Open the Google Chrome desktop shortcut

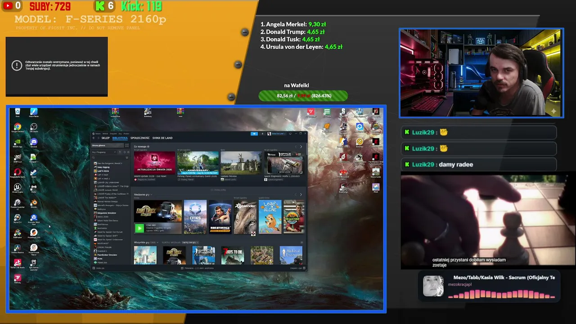pos(17,128)
